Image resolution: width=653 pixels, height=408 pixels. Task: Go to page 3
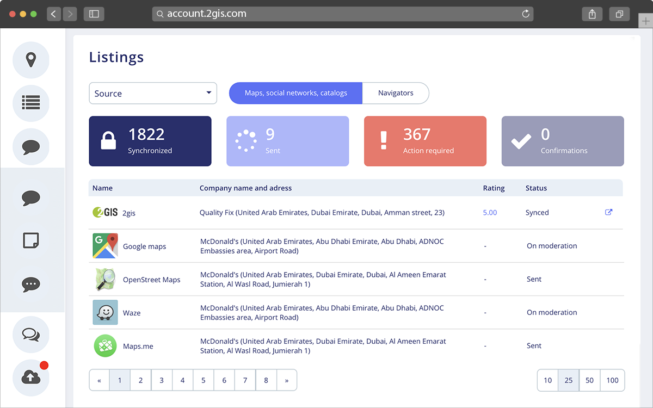(x=162, y=380)
